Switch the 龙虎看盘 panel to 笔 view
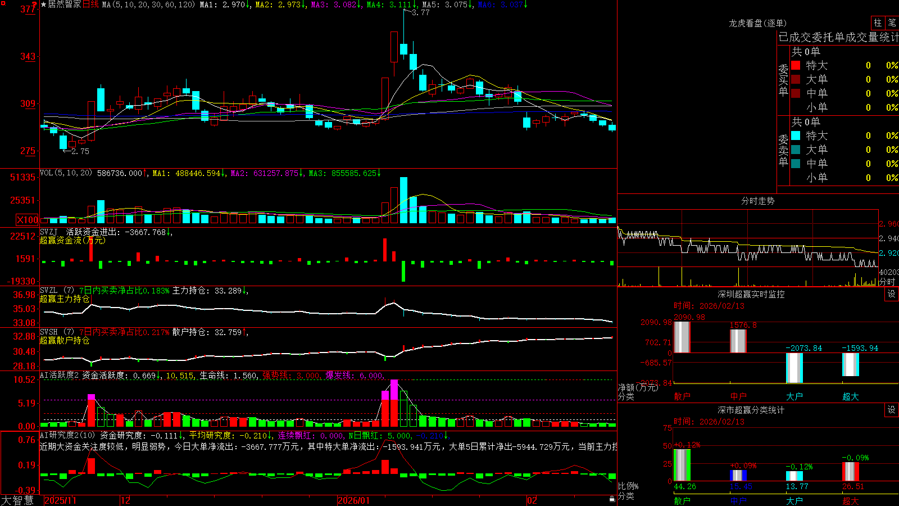The height and width of the screenshot is (506, 899). click(x=892, y=22)
